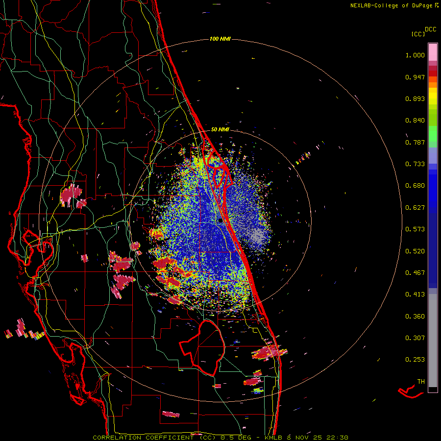Click the 0.307 legend value
The width and height of the screenshot is (441, 441).
415,338
